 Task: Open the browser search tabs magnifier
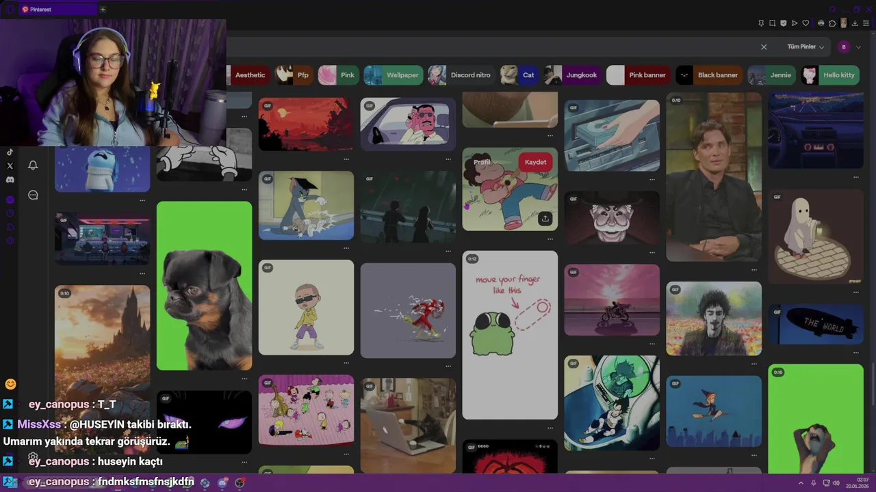coord(832,9)
